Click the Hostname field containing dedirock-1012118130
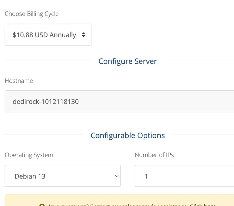Viewport: 234px width, 206px height. click(119, 101)
